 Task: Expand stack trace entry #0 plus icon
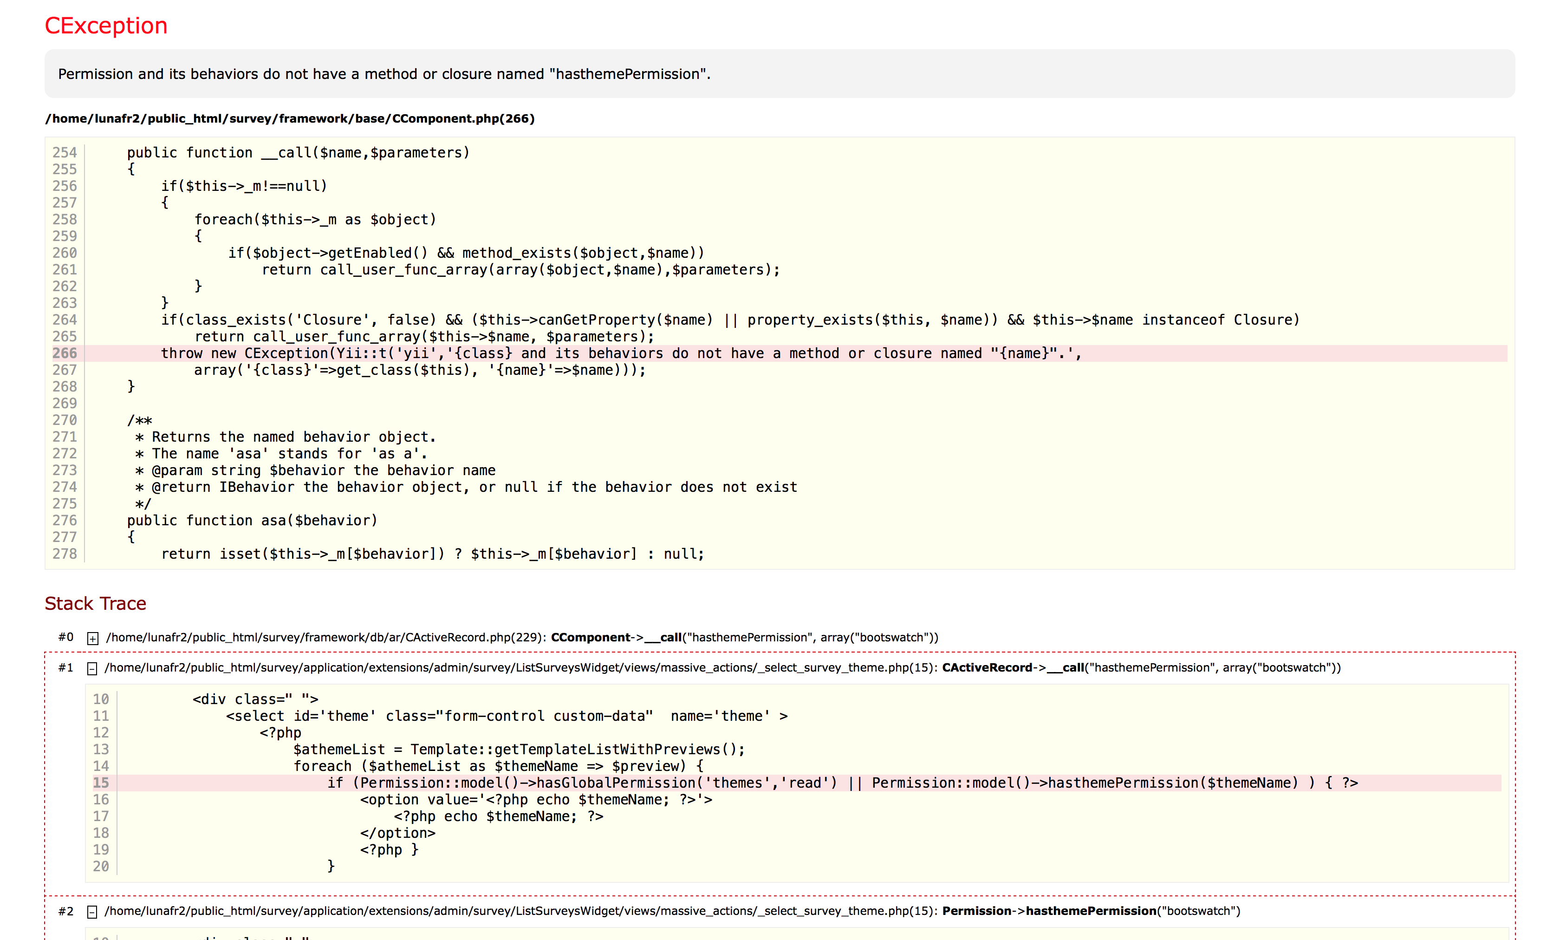pos(92,639)
